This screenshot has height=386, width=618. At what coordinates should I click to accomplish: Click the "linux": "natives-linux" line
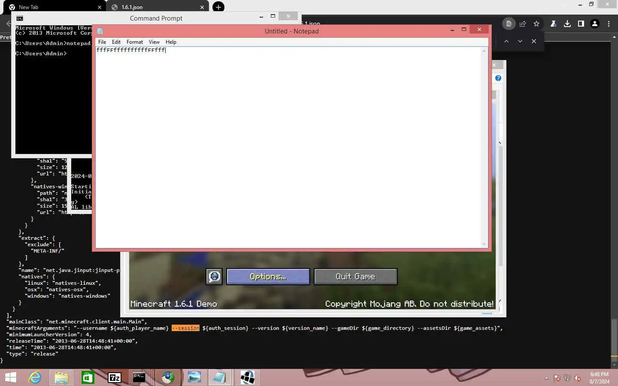click(x=63, y=283)
